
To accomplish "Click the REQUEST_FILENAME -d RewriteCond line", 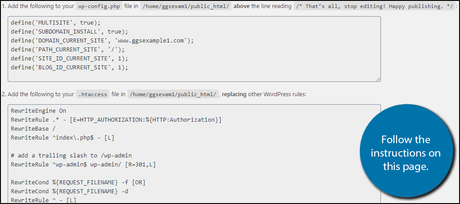I will click(70, 191).
